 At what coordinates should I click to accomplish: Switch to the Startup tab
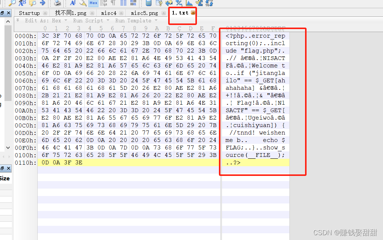[29, 13]
